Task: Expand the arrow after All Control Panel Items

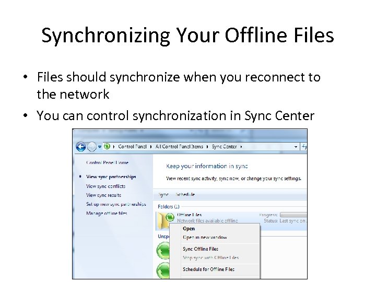Action: pyautogui.click(x=207, y=147)
